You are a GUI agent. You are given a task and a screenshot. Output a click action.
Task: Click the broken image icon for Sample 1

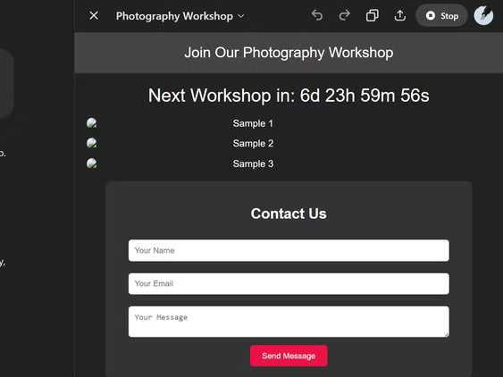pos(91,123)
